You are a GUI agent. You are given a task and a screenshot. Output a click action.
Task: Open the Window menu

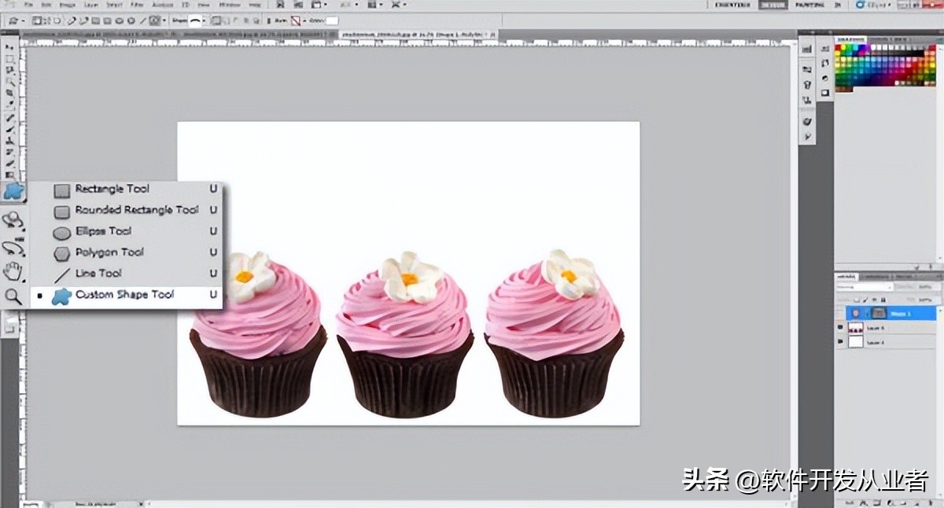click(x=229, y=5)
